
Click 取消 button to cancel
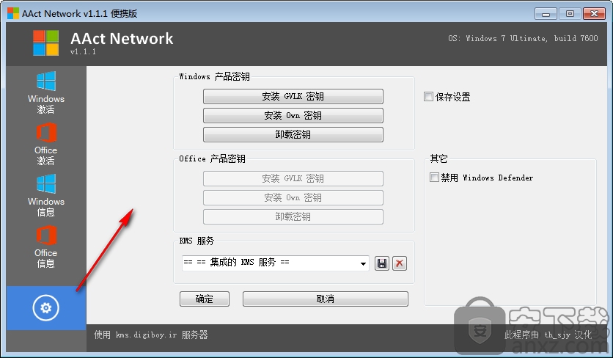[326, 299]
